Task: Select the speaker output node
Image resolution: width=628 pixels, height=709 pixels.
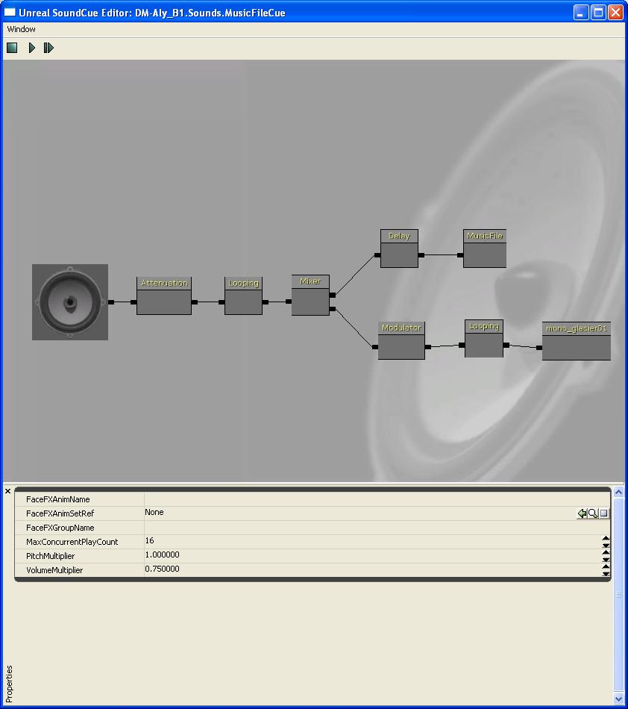Action: coord(70,302)
